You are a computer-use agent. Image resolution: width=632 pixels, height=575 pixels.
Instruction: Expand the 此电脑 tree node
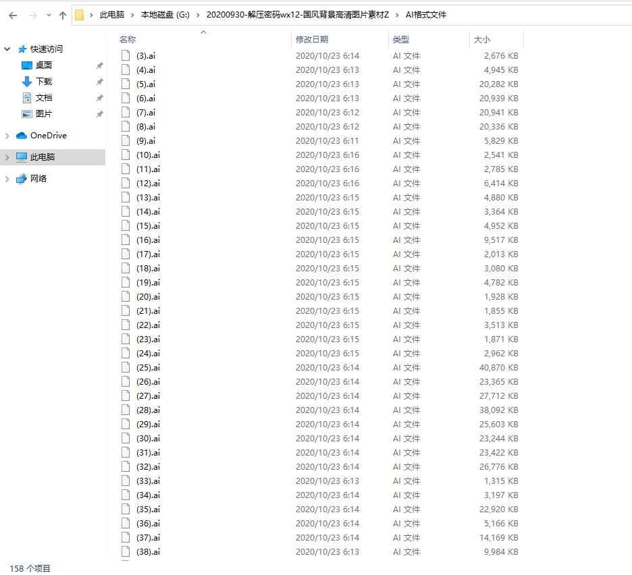(7, 157)
